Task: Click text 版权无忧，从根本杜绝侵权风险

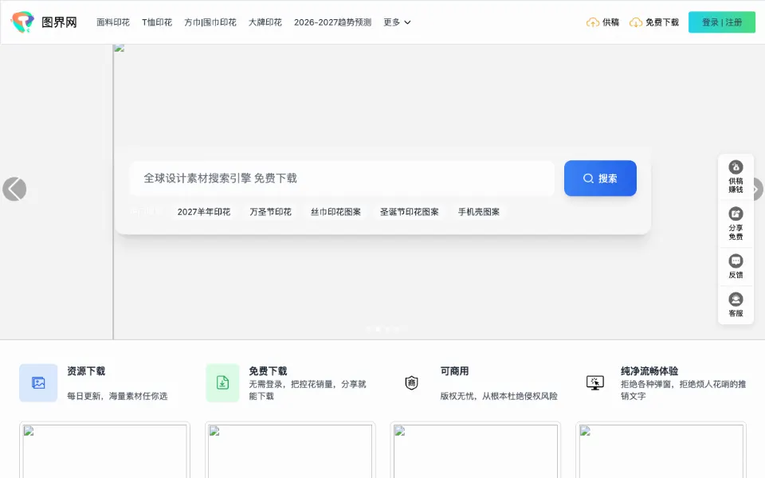Action: pos(499,396)
